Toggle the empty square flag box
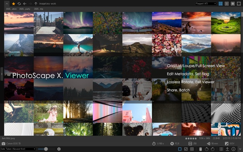243x152 pixels. pos(180,149)
